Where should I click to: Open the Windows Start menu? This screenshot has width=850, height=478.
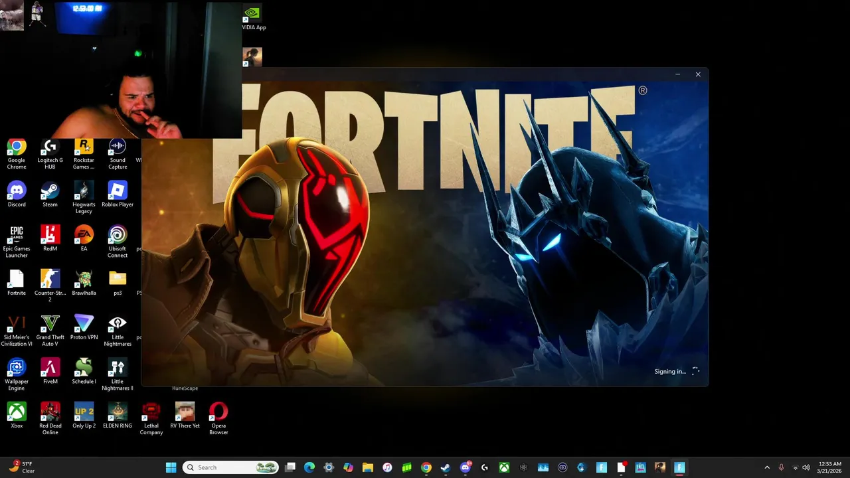pyautogui.click(x=171, y=467)
